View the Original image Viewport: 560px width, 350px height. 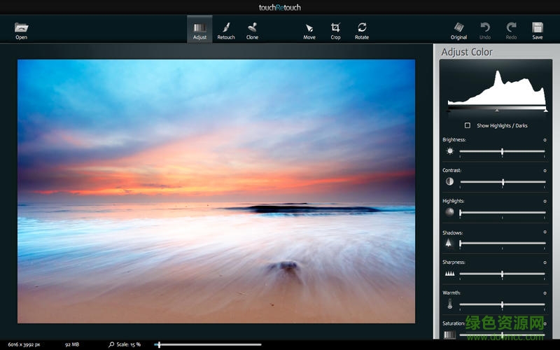pos(458,30)
